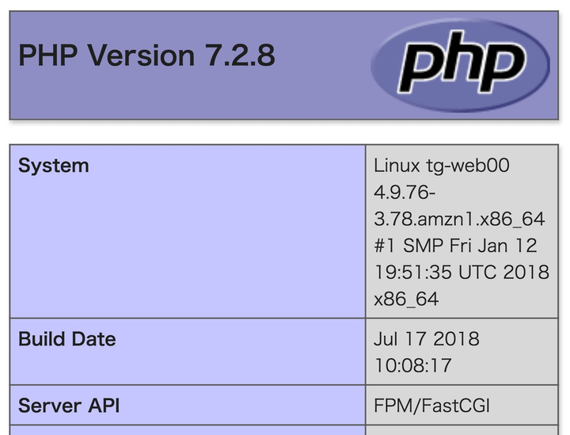
Task: Click the 10:08:17 build time text
Action: (x=412, y=365)
